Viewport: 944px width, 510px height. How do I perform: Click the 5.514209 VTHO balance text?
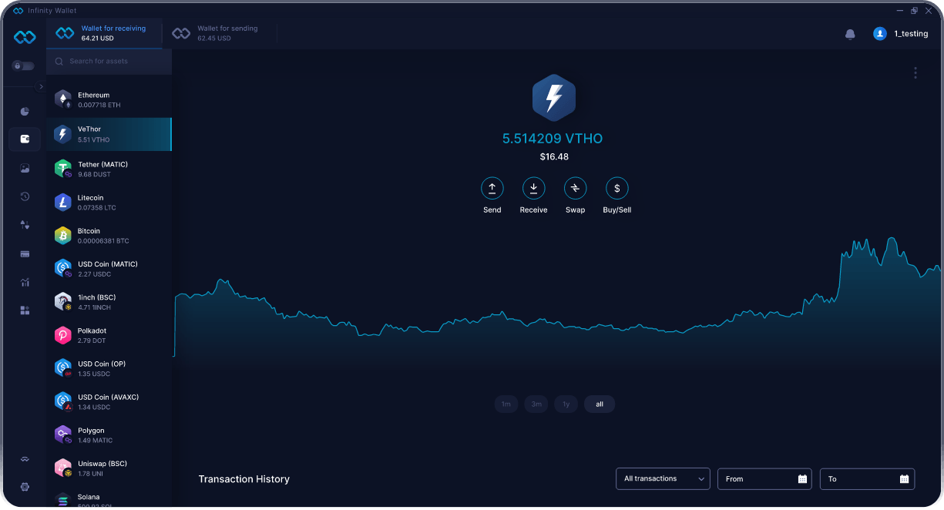click(553, 139)
